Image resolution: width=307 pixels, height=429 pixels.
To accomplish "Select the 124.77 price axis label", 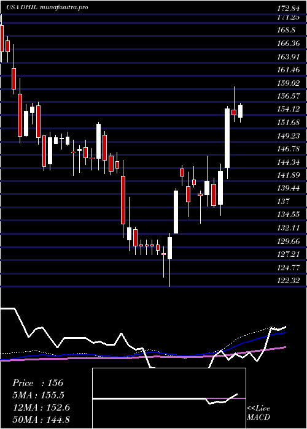I will click(x=288, y=268).
